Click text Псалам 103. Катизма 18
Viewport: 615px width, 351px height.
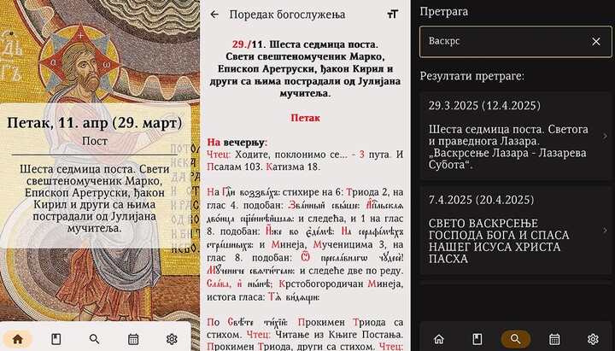tap(264, 167)
